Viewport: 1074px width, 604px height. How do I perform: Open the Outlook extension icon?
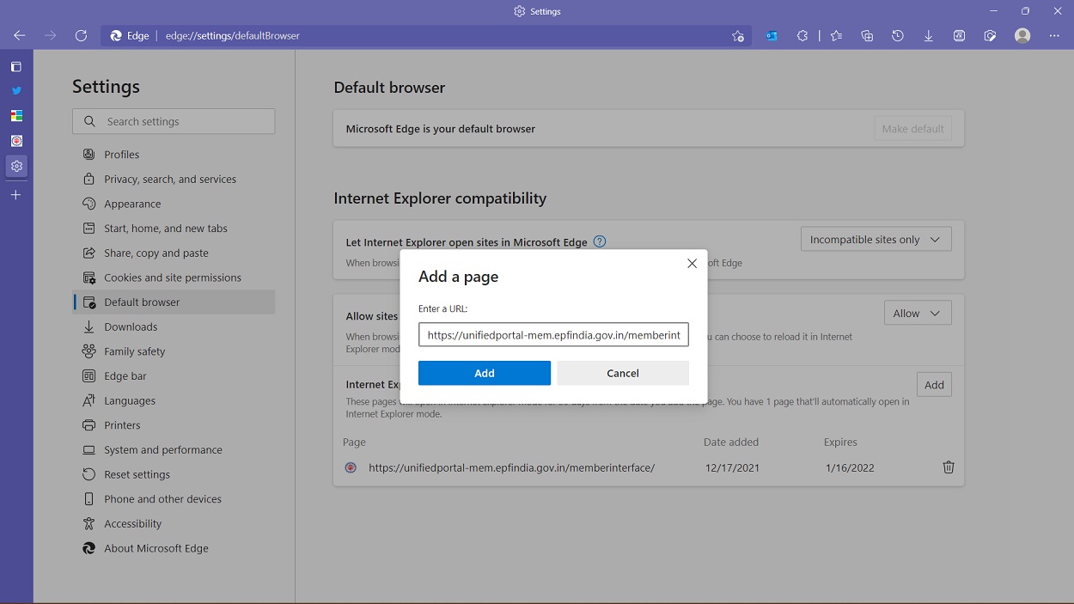pyautogui.click(x=772, y=36)
